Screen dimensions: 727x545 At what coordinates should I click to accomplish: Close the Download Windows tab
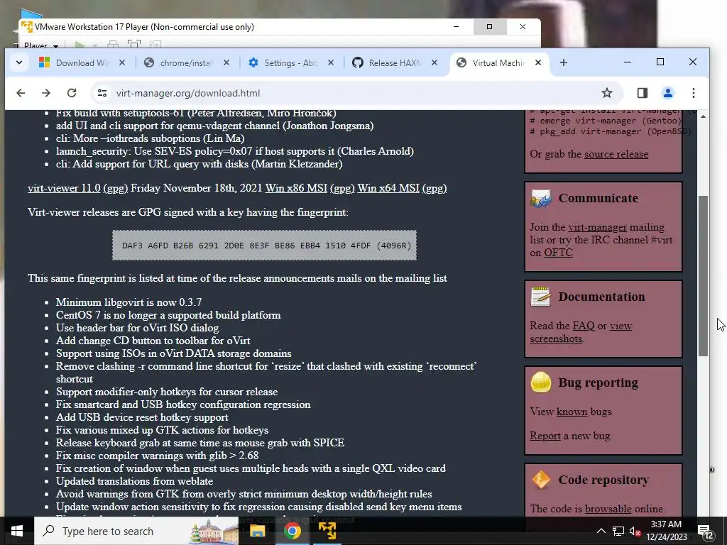click(122, 62)
